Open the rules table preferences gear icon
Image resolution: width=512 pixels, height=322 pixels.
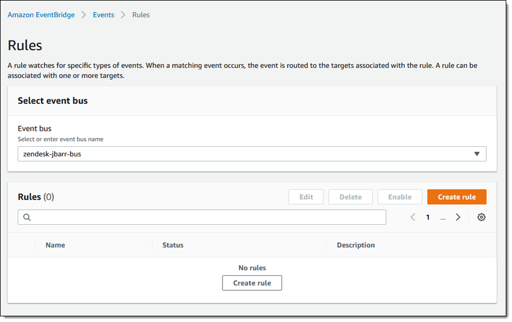pos(481,217)
